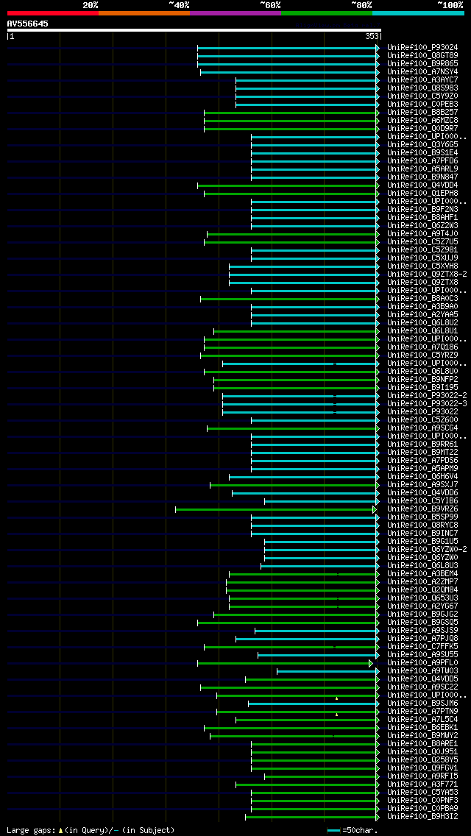Image resolution: width=471 pixels, height=836 pixels.
Task: Open hit UniRef100_A7NSY4
Action: 422,72
